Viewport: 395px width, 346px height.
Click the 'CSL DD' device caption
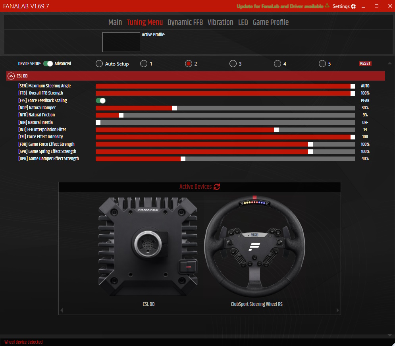148,304
